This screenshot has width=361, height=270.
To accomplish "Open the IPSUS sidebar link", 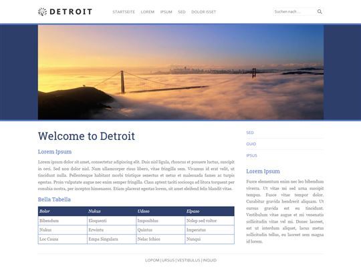I will [251, 155].
